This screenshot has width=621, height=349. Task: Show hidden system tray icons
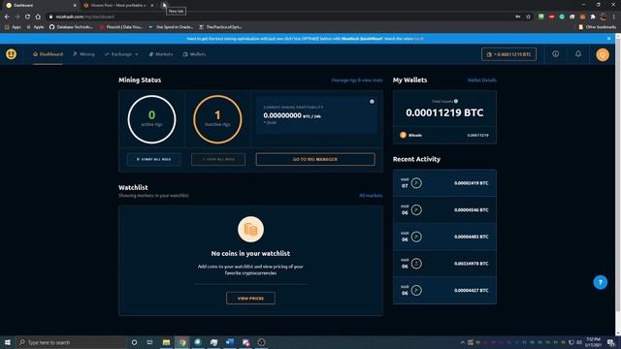(462, 342)
